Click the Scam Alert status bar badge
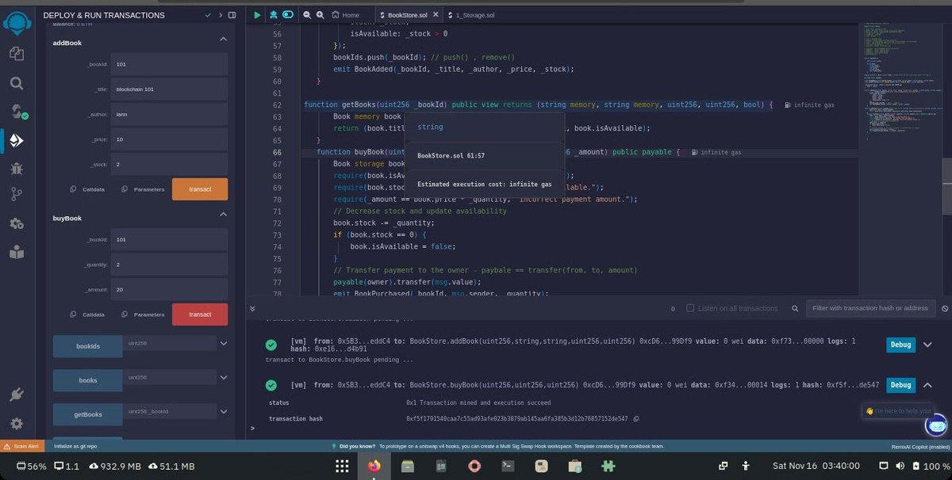 [22, 446]
